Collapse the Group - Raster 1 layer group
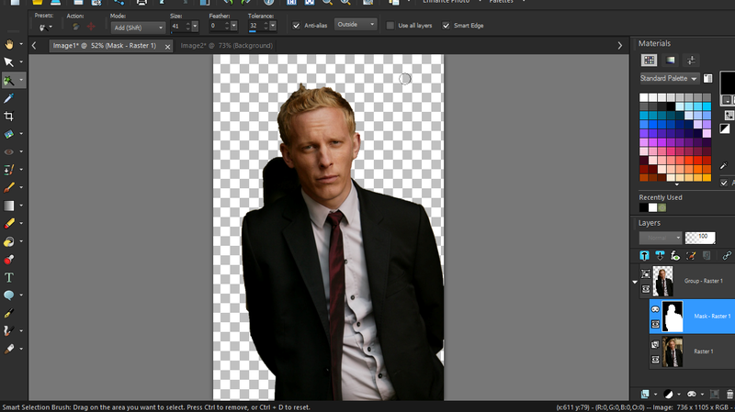The height and width of the screenshot is (412, 735). 635,282
